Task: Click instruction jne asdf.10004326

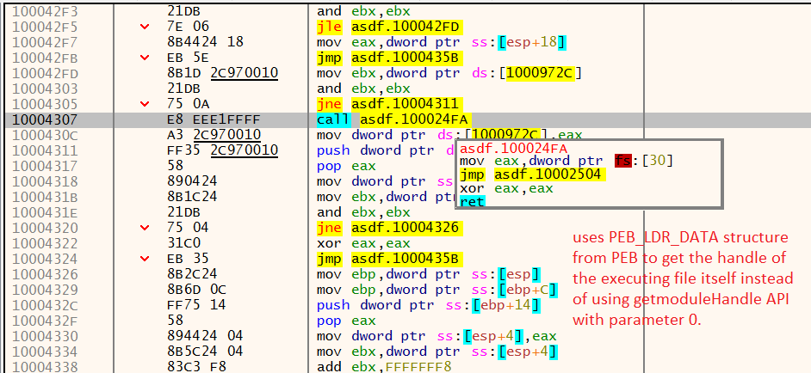Action: [389, 228]
